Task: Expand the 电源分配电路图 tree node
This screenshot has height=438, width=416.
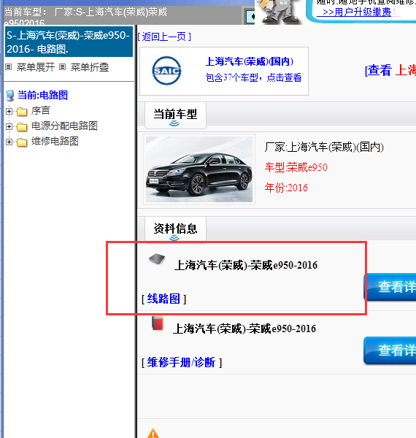Action: [x=9, y=126]
